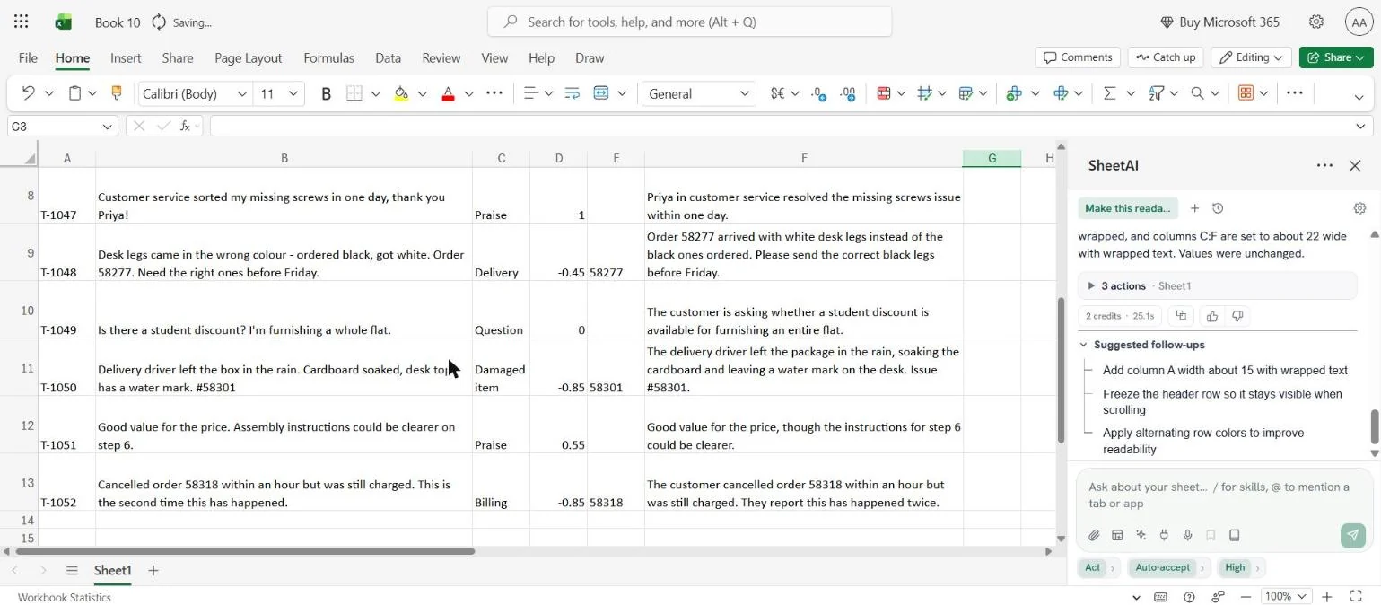1381x605 pixels.
Task: Click Buy Microsoft 365
Action: pos(1220,22)
